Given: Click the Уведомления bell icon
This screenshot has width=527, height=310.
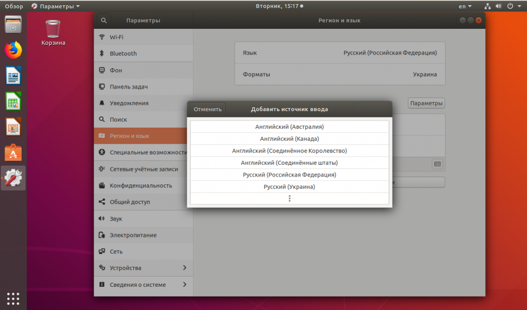Looking at the screenshot, I should click(102, 103).
